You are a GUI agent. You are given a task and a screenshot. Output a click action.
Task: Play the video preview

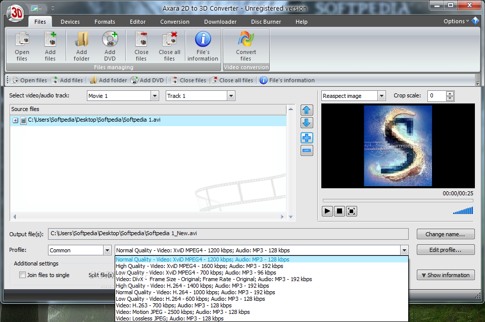[x=327, y=211]
